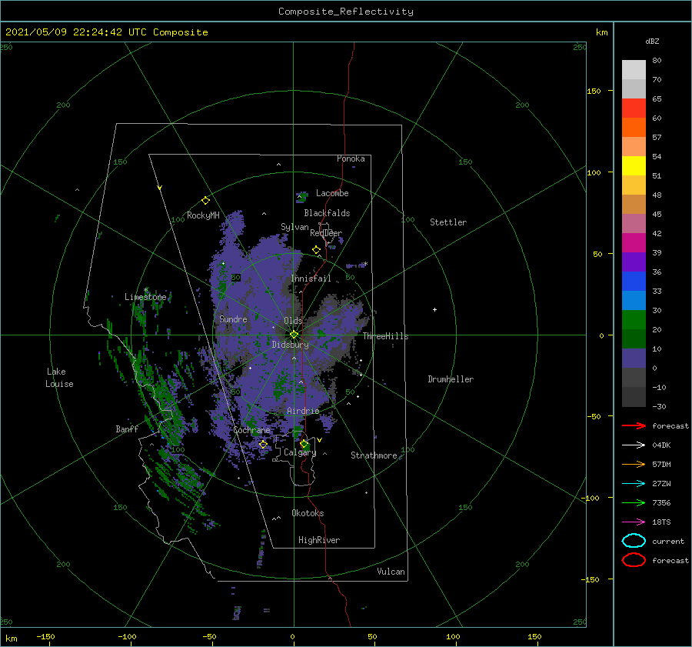
Task: Click the orange 57DM arrow icon
Action: (634, 464)
